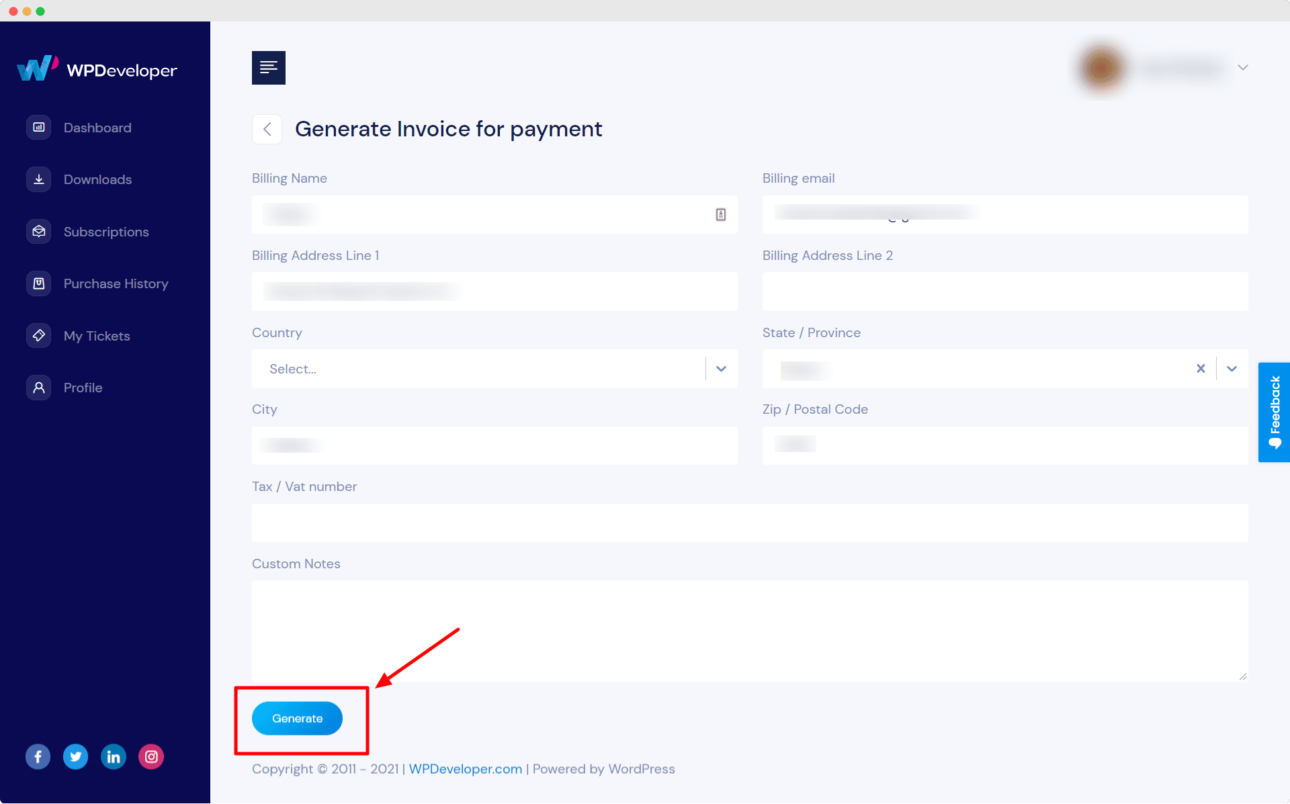Click the Tax/Vat number input field

tap(750, 521)
